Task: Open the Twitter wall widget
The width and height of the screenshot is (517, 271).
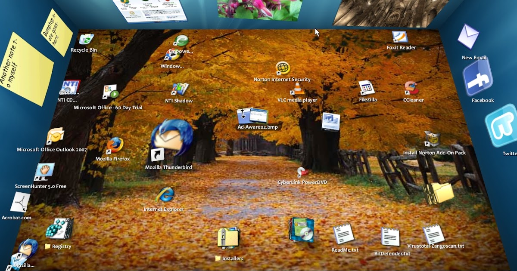Action: 501,125
